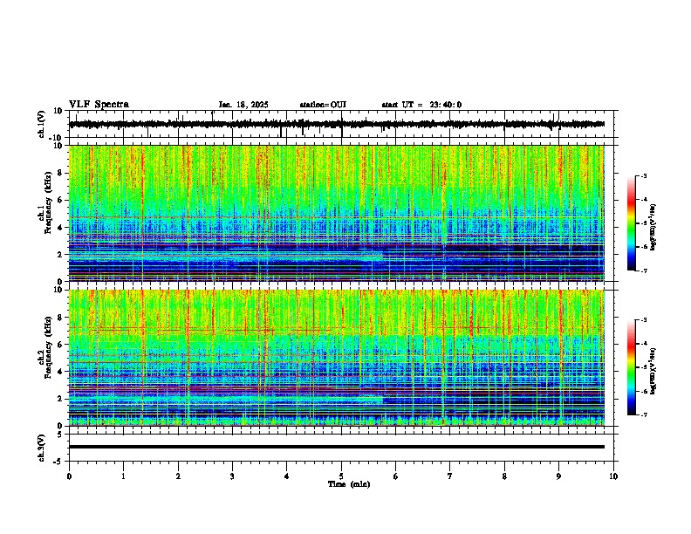
Task: Click time axis tick label "10"
Action: click(x=613, y=476)
